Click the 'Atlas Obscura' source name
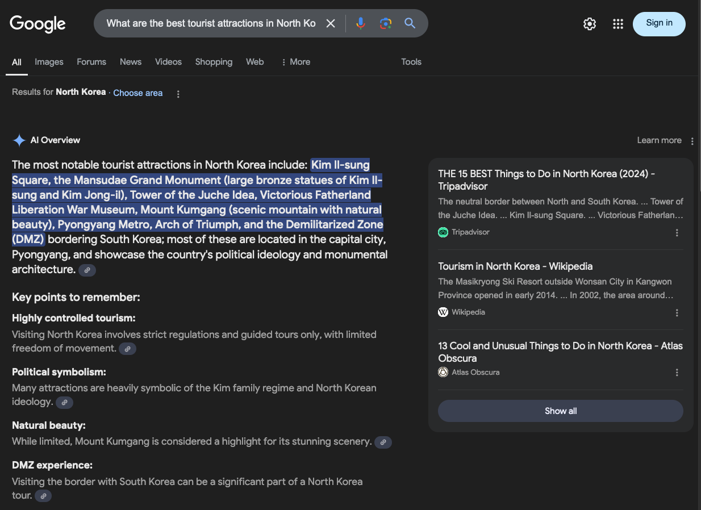The image size is (701, 510). pos(475,373)
